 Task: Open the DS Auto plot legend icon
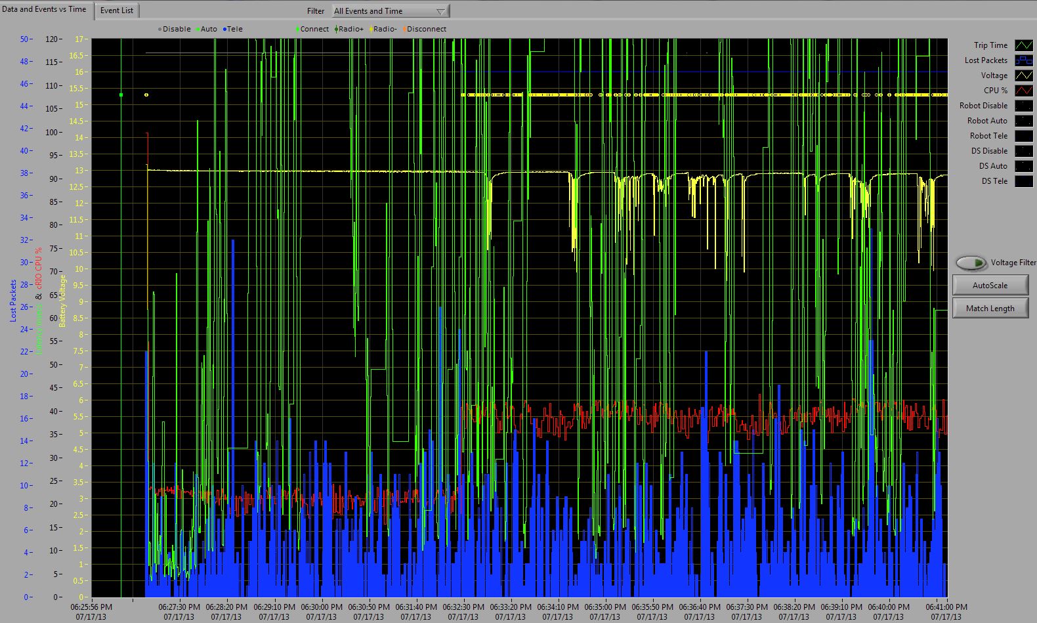(1024, 166)
